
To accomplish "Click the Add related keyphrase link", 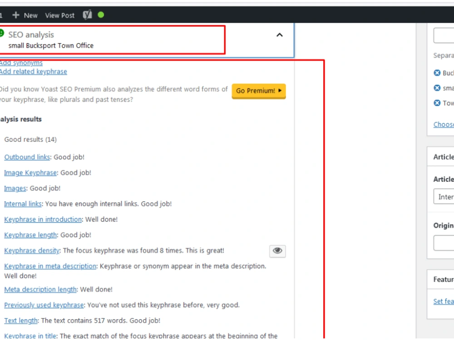I will 33,72.
